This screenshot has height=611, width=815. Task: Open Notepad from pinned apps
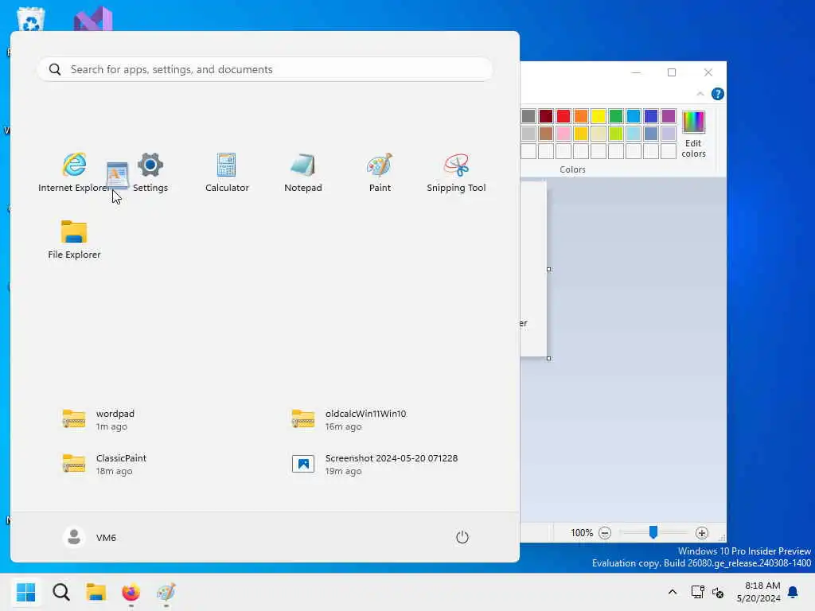(x=303, y=173)
